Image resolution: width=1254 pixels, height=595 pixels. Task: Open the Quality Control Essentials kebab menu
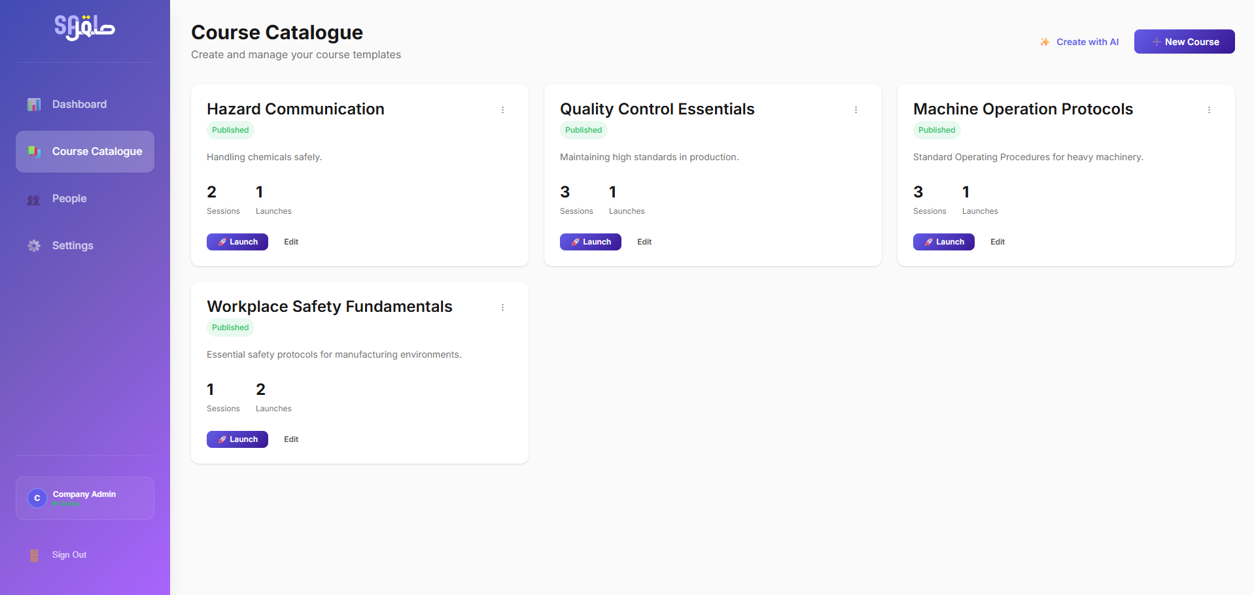(856, 109)
